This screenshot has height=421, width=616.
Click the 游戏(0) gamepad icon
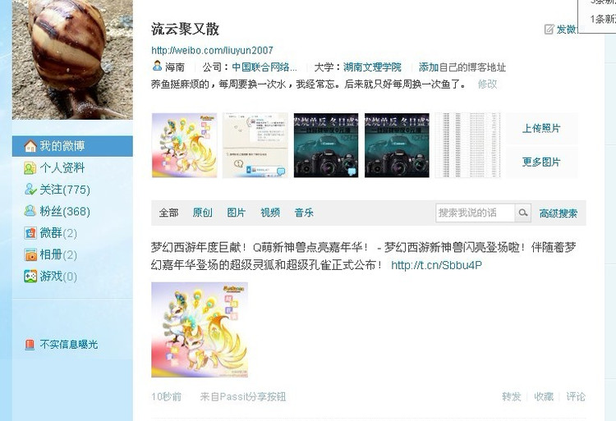[x=30, y=277]
